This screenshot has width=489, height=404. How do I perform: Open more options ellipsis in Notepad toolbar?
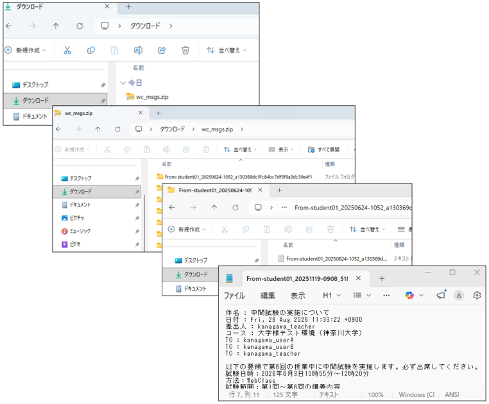386,295
